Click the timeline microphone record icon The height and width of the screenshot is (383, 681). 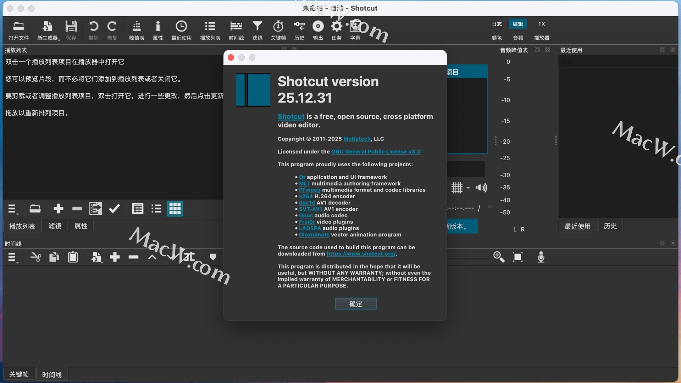coord(541,257)
